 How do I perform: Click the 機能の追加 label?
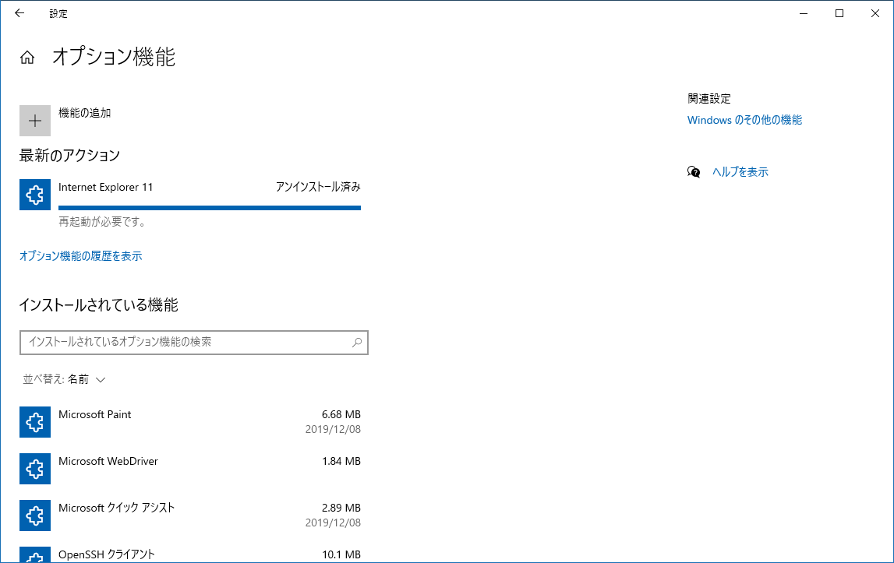tap(84, 113)
